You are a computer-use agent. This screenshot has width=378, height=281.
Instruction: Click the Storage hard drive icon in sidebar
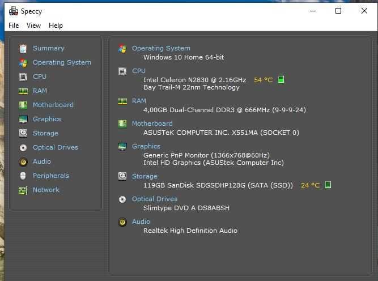tap(23, 133)
